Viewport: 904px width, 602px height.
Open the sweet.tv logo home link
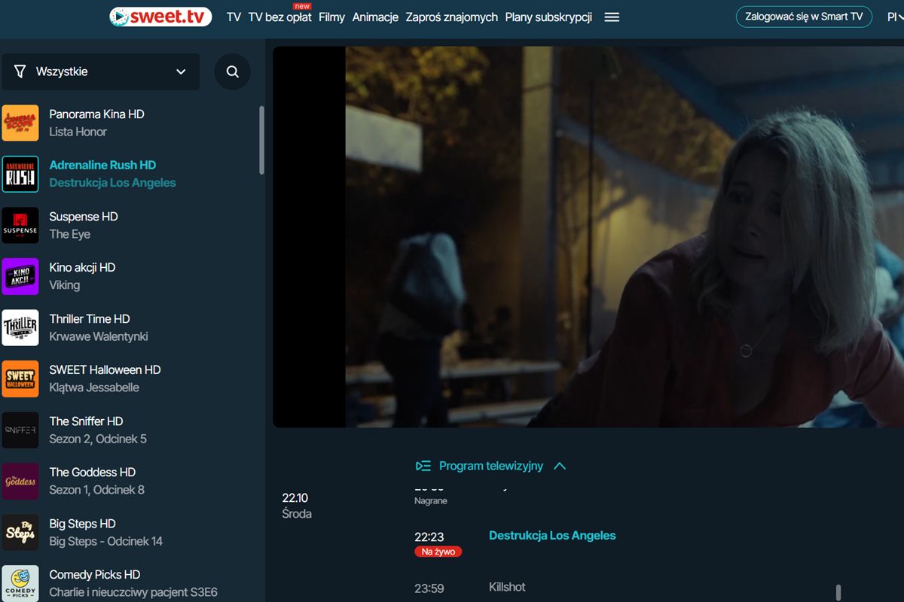coord(160,17)
